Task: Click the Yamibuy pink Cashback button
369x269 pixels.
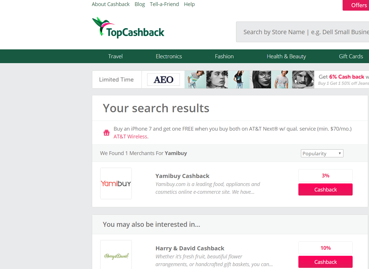Action: pos(325,189)
